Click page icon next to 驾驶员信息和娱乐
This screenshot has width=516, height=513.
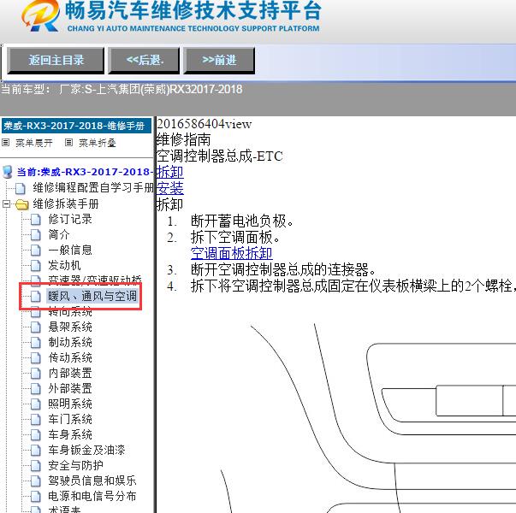[36, 481]
